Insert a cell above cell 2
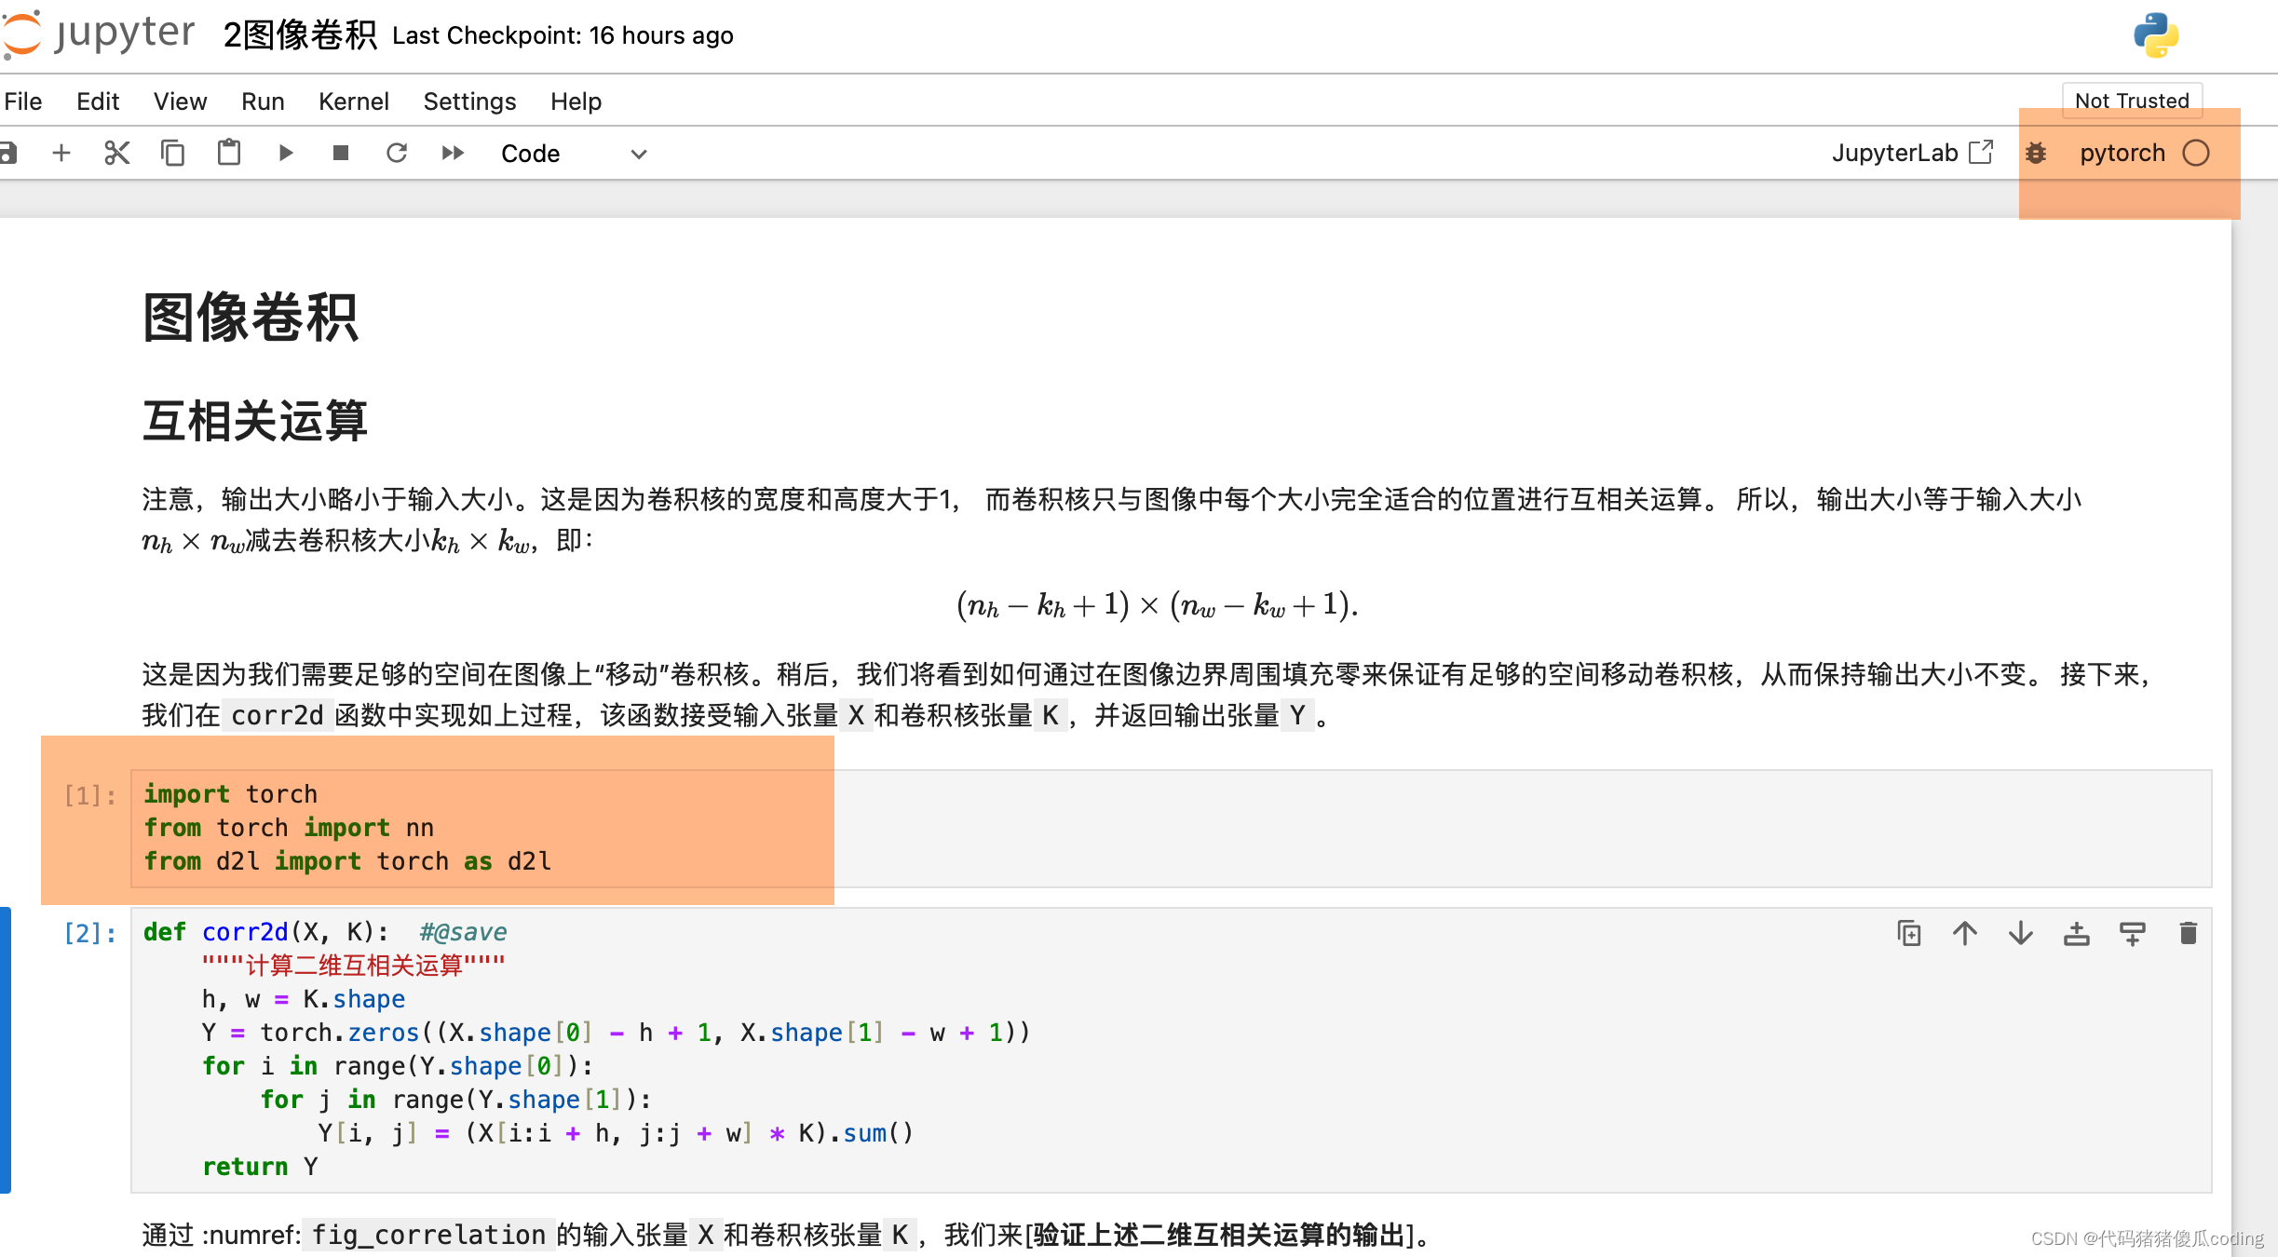Image resolution: width=2278 pixels, height=1257 pixels. click(x=2077, y=933)
